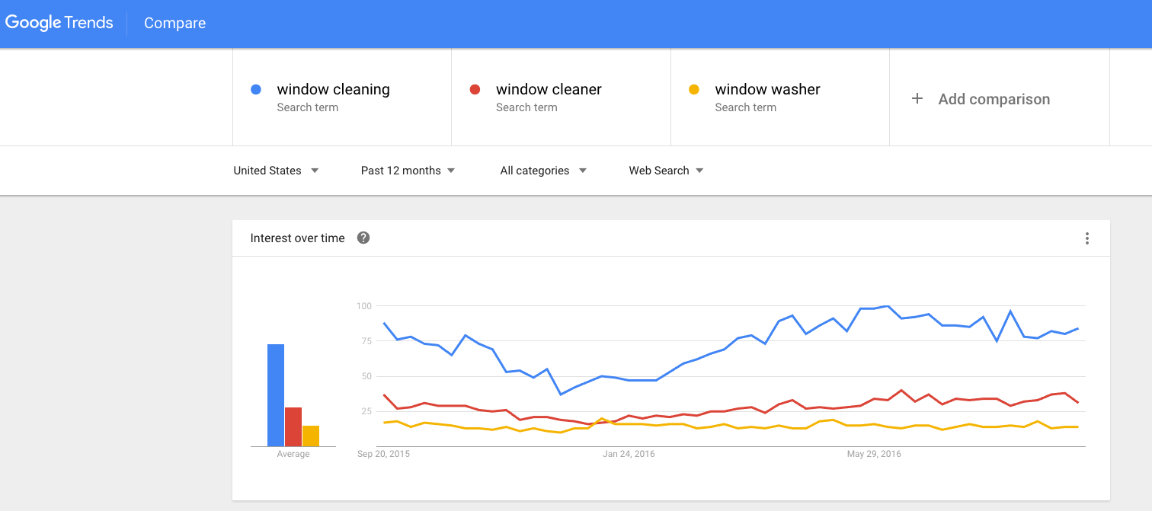1152x511 pixels.
Task: Open the Interest over time help icon
Action: click(x=363, y=238)
